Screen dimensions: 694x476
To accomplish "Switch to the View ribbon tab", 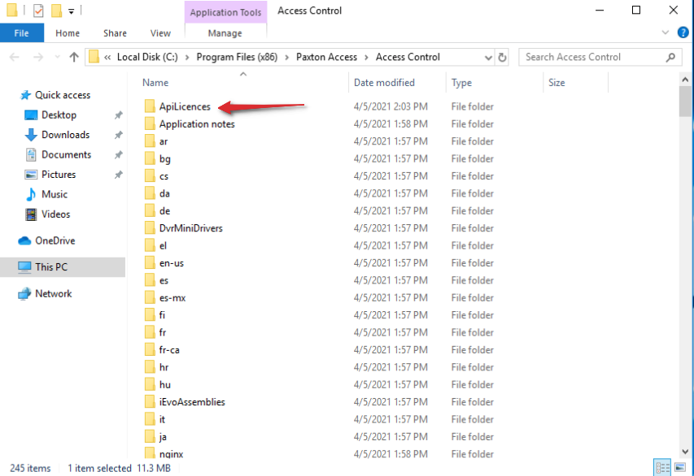I will click(x=160, y=32).
